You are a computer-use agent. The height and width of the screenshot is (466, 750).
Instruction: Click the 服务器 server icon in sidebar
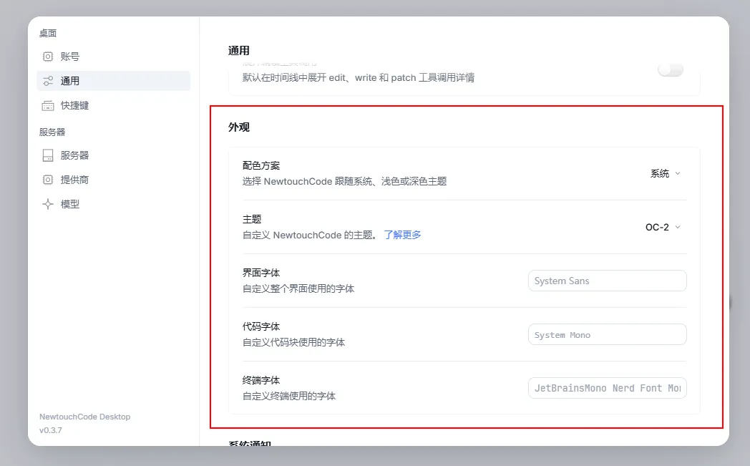pos(48,155)
